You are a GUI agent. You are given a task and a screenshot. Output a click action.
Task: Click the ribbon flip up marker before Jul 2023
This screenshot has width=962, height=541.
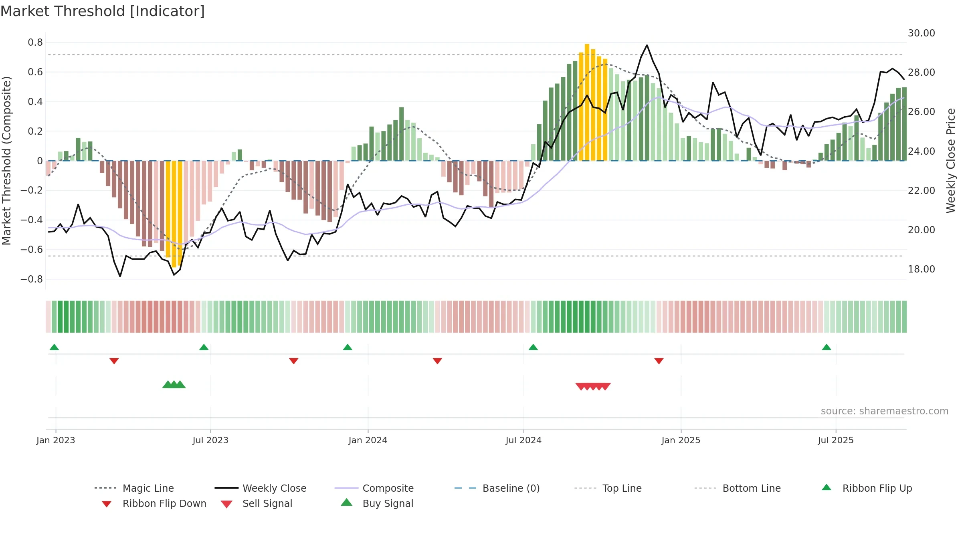click(204, 347)
